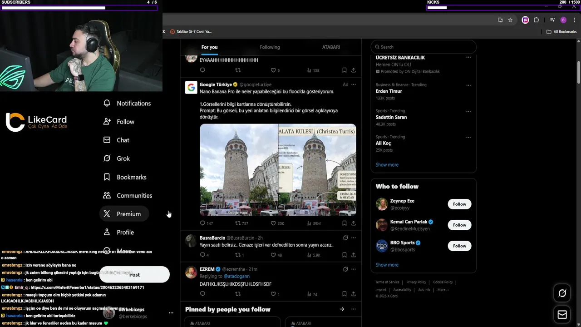This screenshot has width=581, height=327.
Task: Switch to the For you tab
Action: coord(210,47)
